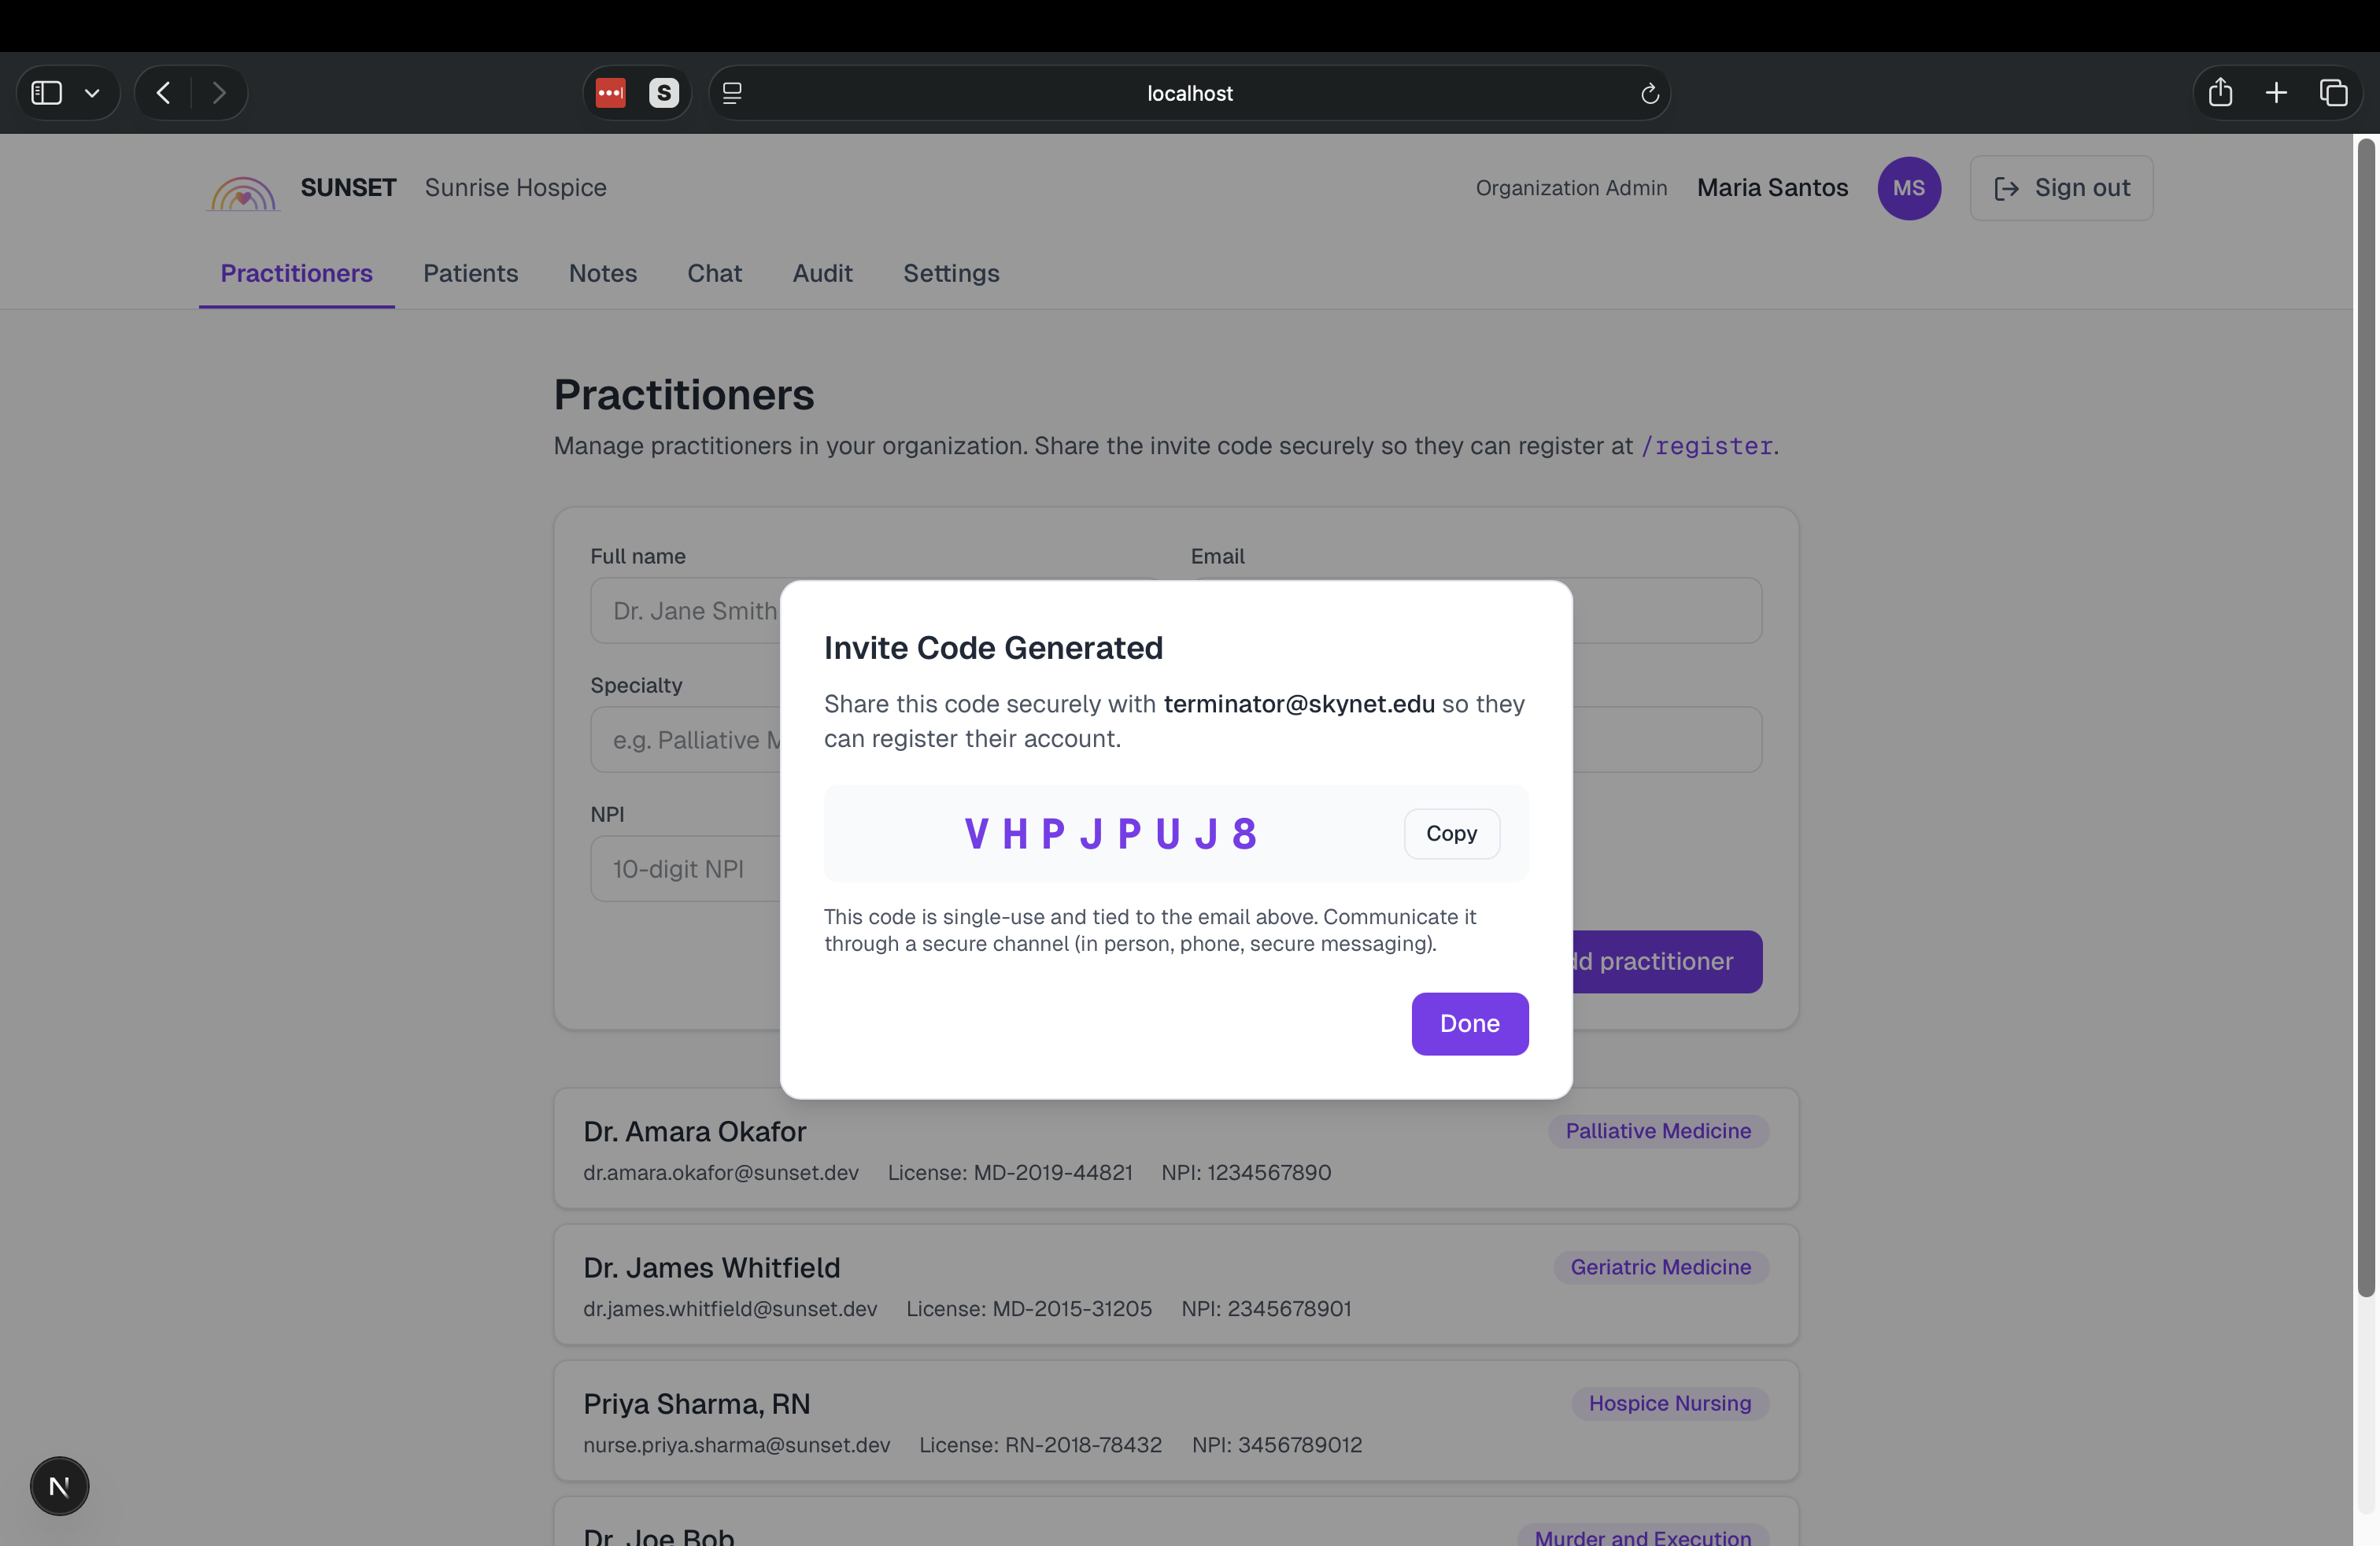
Task: Reload the localhost page
Action: (1650, 93)
